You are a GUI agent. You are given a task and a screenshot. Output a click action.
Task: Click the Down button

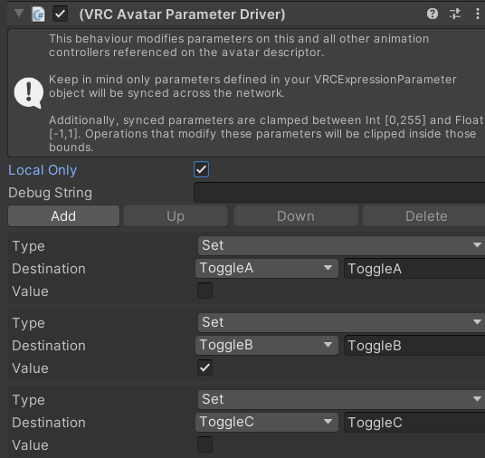(x=296, y=216)
